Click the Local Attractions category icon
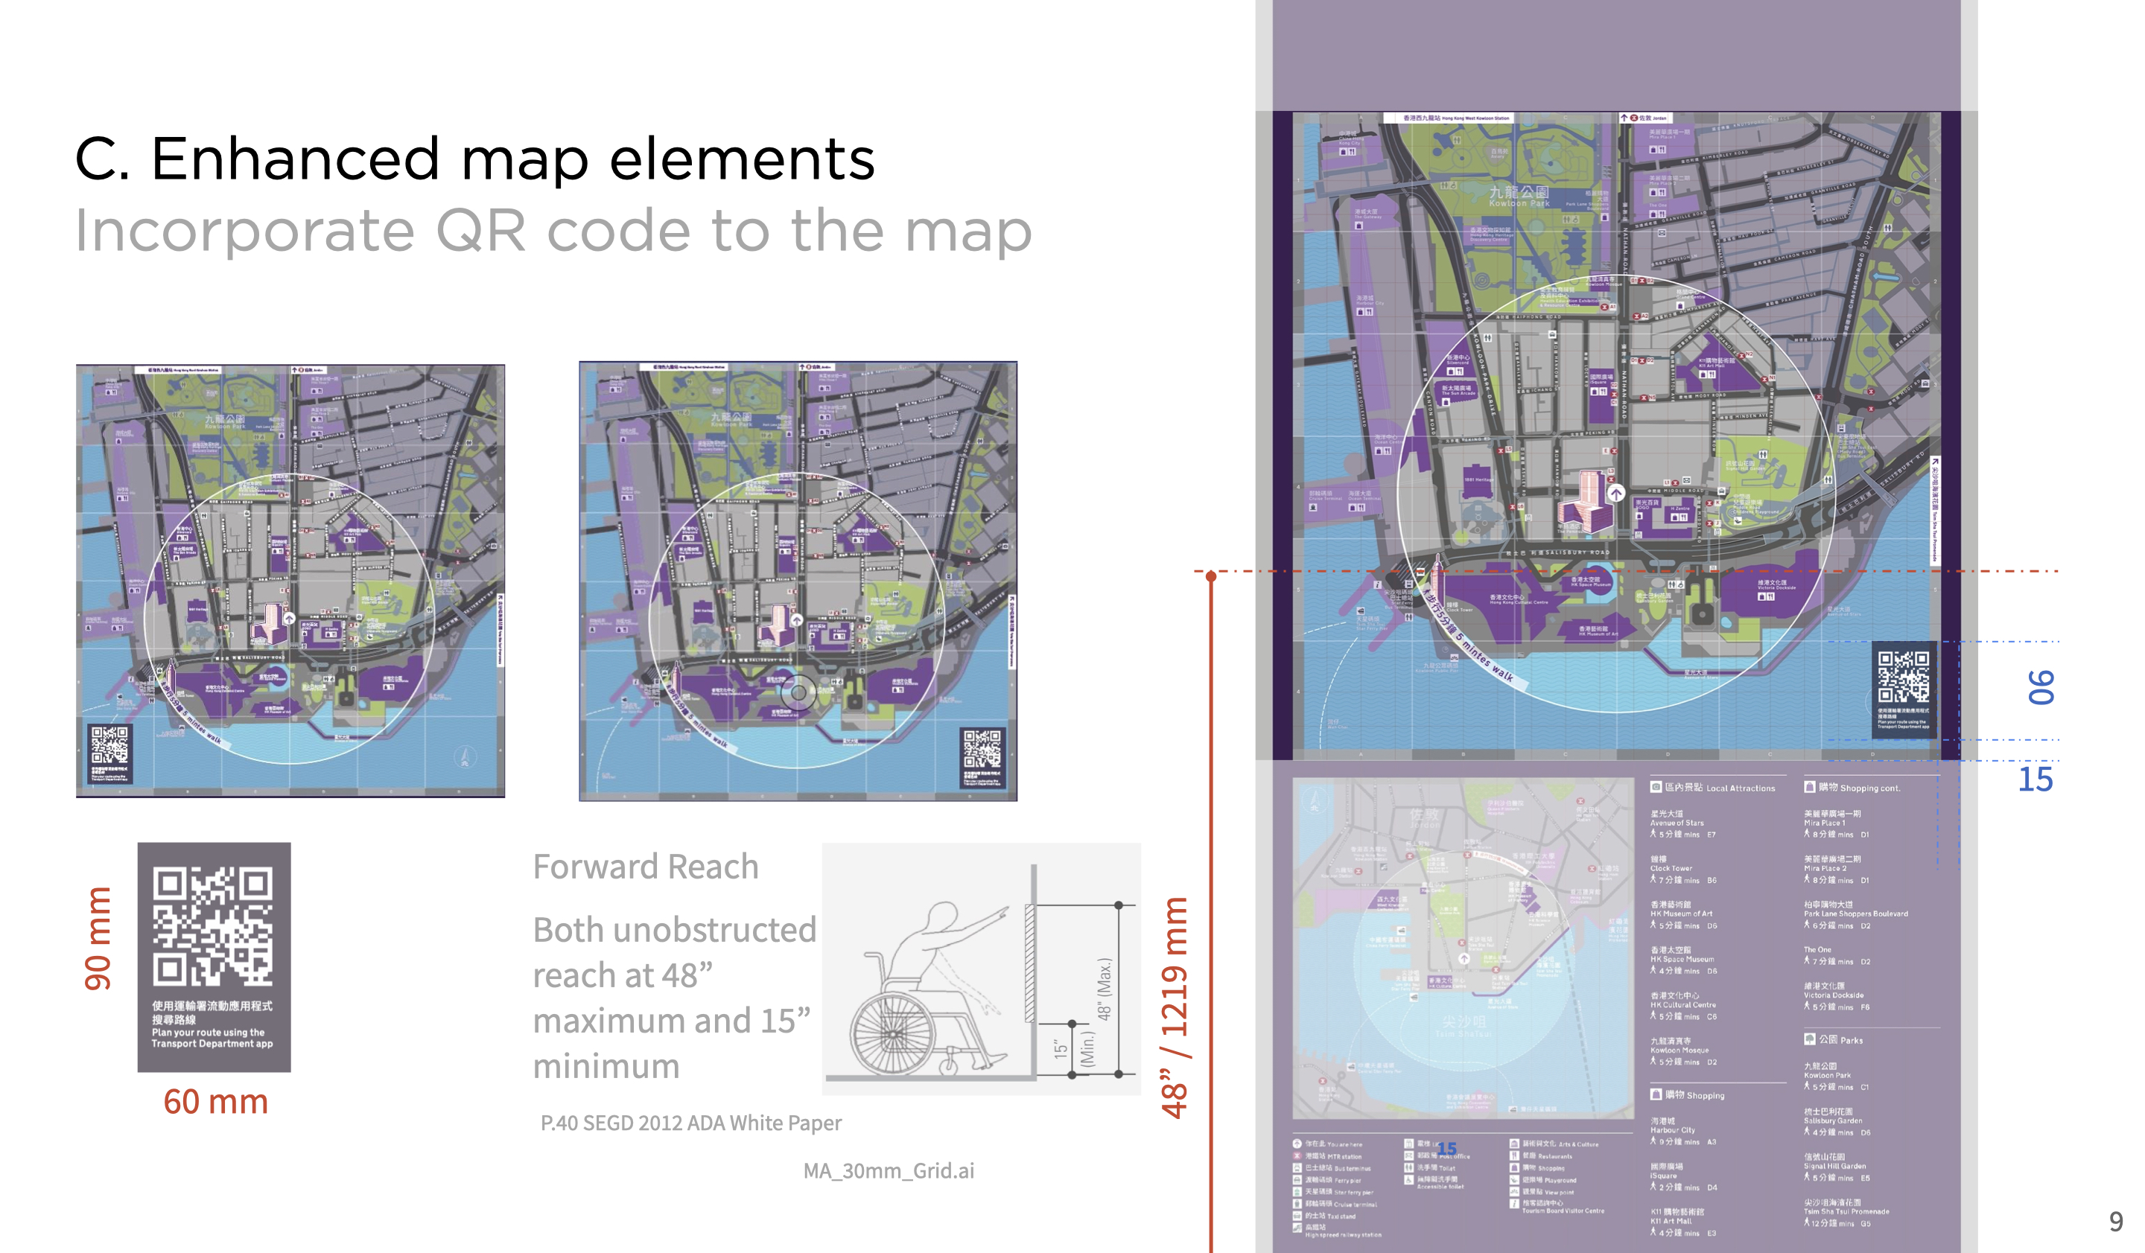 click(1656, 787)
